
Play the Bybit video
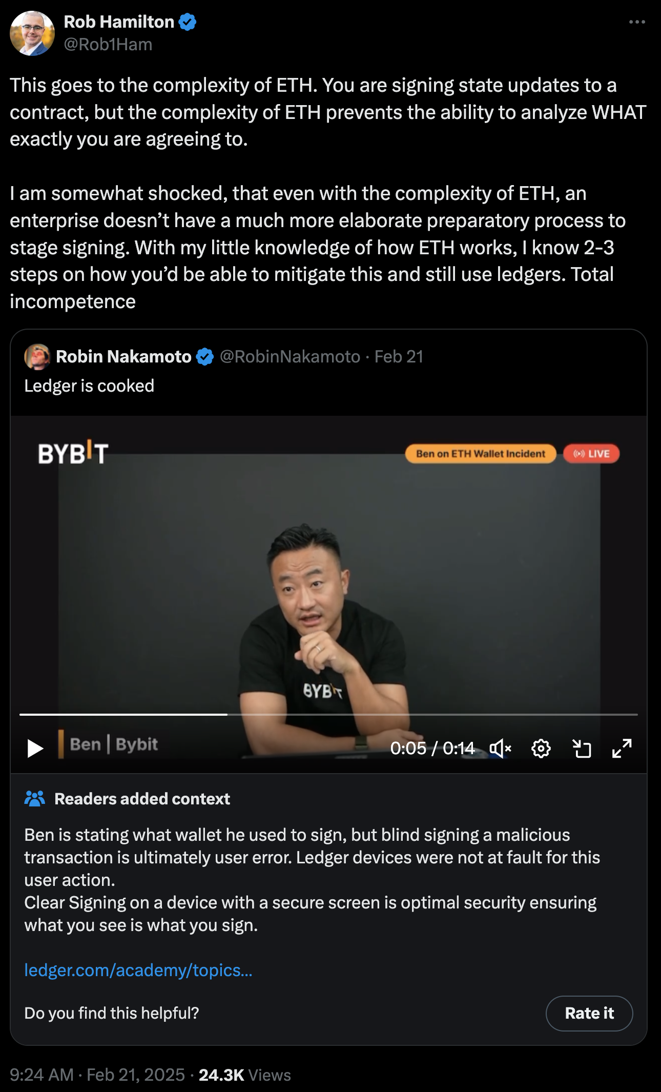pyautogui.click(x=35, y=749)
